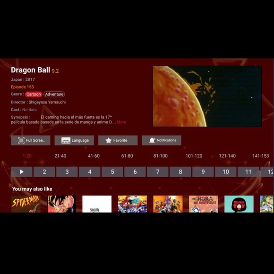Select the 101-120 episode range tab

tap(194, 156)
